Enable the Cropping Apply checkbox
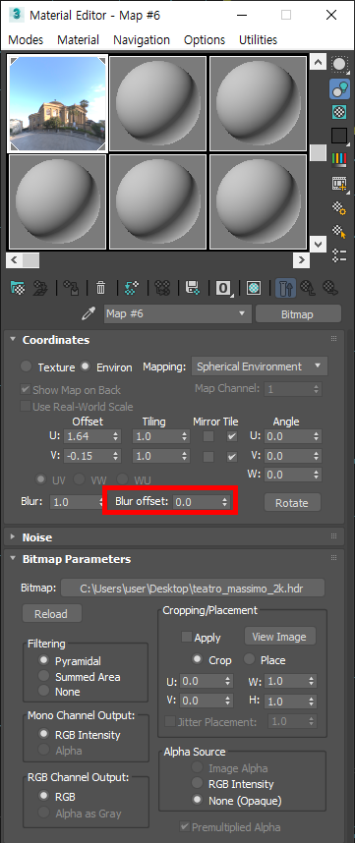 tap(187, 637)
